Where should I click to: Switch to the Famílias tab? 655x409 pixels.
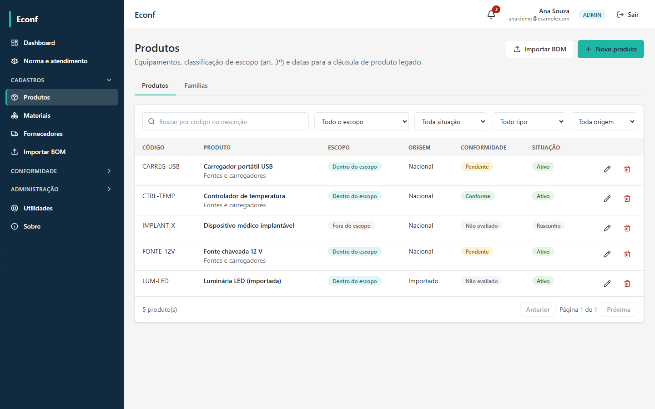(196, 85)
